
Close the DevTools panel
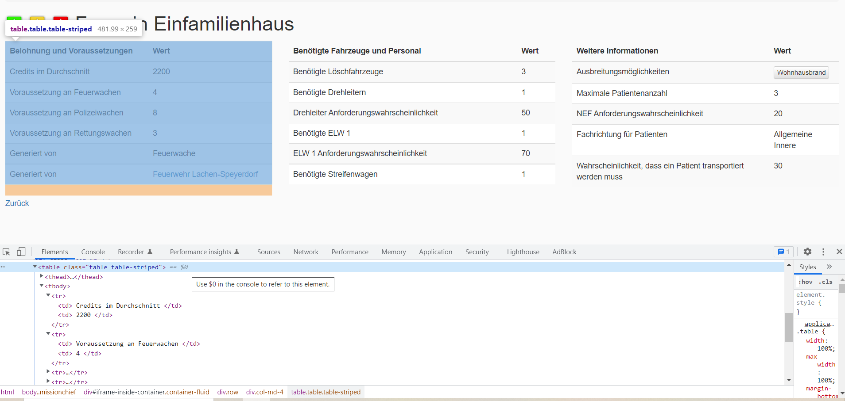click(x=839, y=252)
